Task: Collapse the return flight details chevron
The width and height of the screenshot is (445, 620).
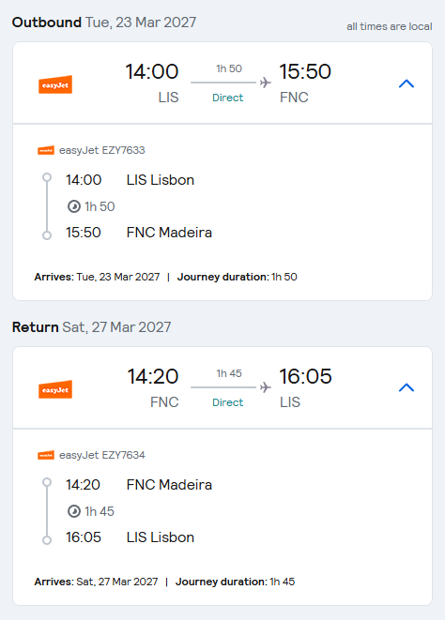Action: [x=407, y=387]
